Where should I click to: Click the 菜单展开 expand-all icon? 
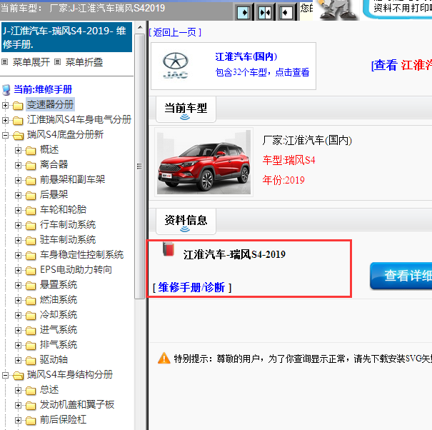pyautogui.click(x=4, y=62)
